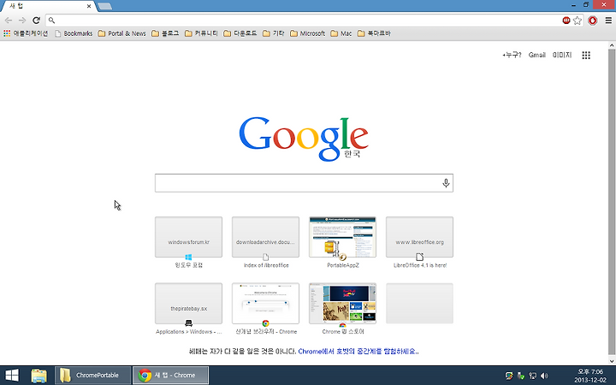Viewport: 616px width, 385px height.
Task: Click the volume icon in system tray
Action: point(544,376)
